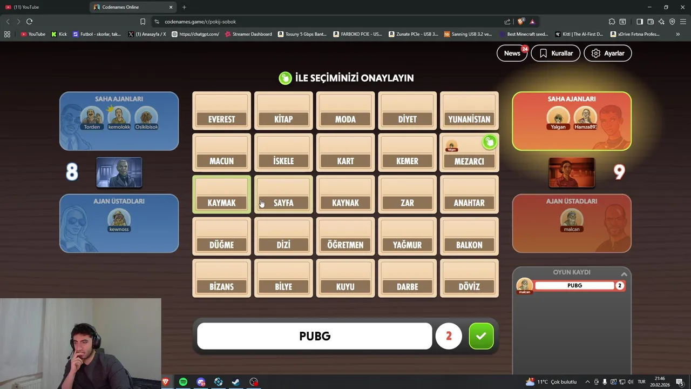Image resolution: width=691 pixels, height=389 pixels.
Task: Select the KART word card
Action: pos(345,153)
